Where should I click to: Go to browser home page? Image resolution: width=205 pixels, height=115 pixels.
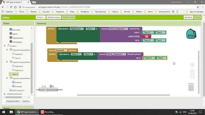coord(15,7)
